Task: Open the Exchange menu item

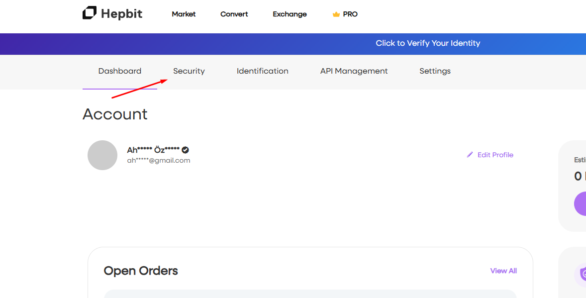Action: tap(290, 14)
